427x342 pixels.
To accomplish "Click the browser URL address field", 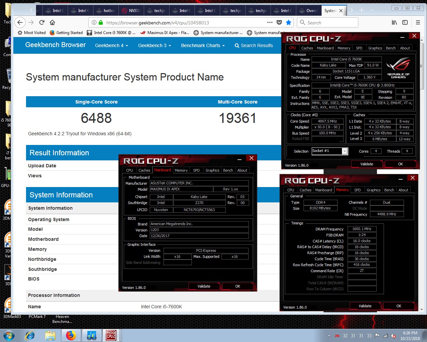I will click(x=184, y=22).
